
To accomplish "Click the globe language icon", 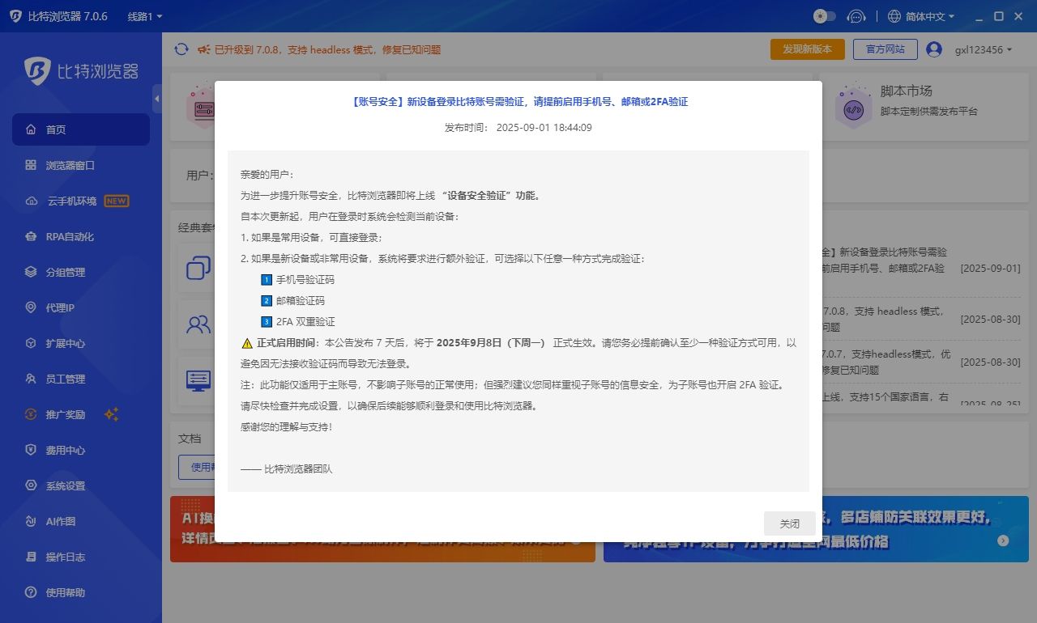I will (x=894, y=16).
